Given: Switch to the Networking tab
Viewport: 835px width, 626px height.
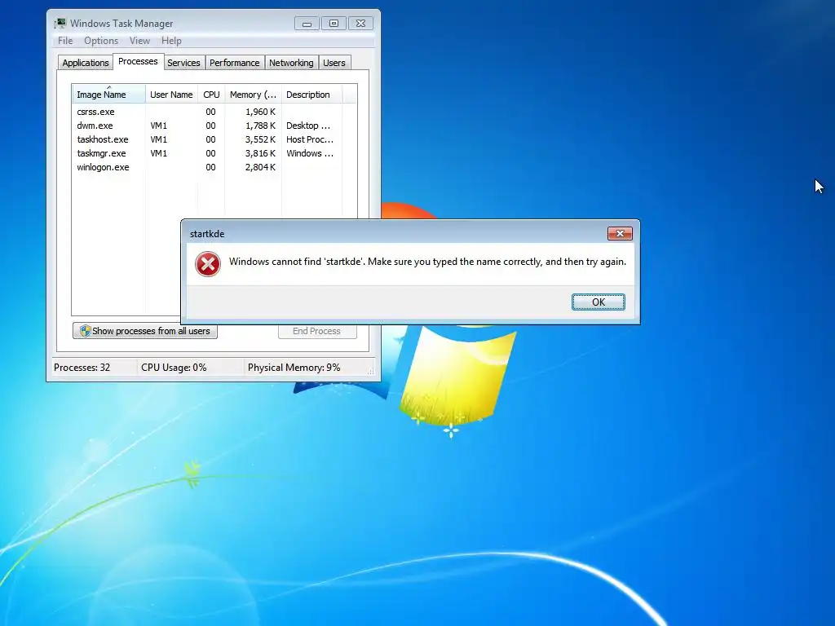Looking at the screenshot, I should [x=291, y=63].
